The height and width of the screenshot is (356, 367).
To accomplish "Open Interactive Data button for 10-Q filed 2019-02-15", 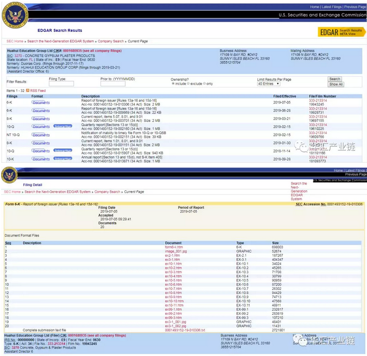I will tap(63, 126).
